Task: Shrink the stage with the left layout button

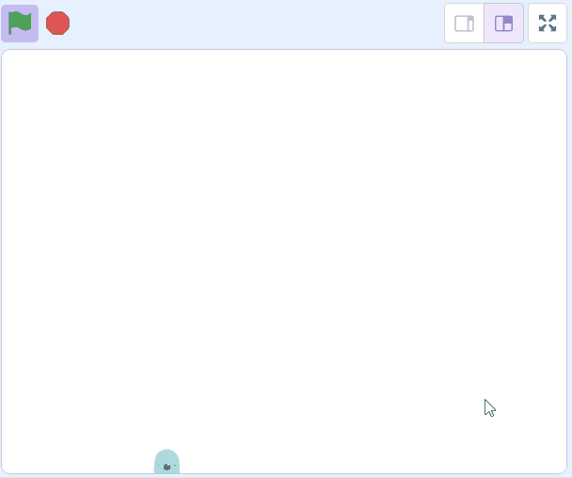Action: [464, 24]
